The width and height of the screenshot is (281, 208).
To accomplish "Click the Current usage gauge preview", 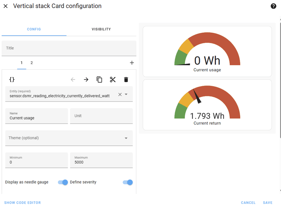I will coord(207,51).
